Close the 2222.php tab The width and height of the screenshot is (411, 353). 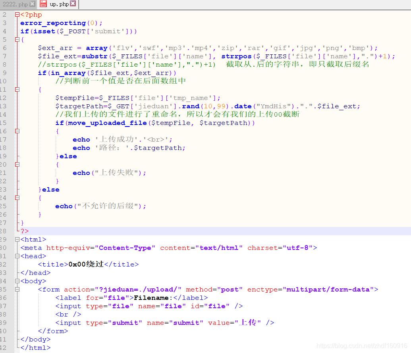[33, 4]
